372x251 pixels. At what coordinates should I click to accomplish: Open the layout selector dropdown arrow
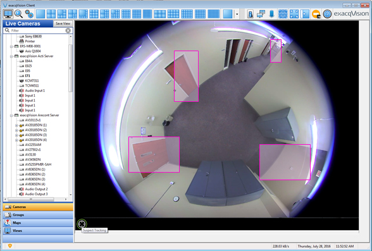point(237,14)
